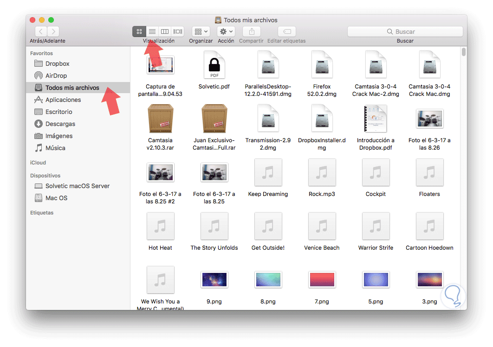The width and height of the screenshot is (493, 347).
Task: Select the Rock.mp3 audio file
Action: [322, 172]
